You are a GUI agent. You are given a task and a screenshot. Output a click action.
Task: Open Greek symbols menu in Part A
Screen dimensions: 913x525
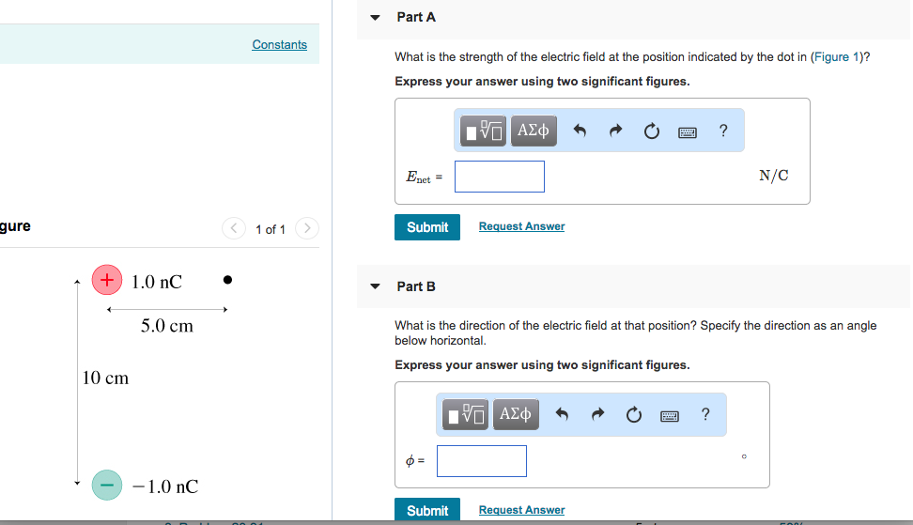[x=534, y=131]
